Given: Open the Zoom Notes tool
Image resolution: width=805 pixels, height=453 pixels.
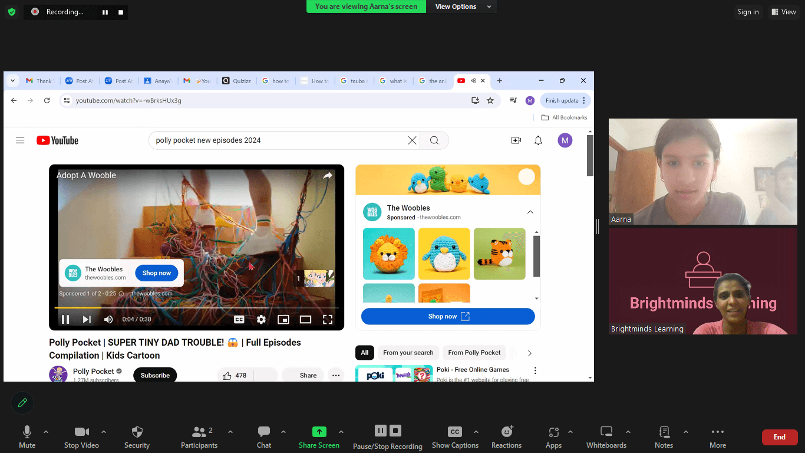Looking at the screenshot, I should pyautogui.click(x=664, y=436).
